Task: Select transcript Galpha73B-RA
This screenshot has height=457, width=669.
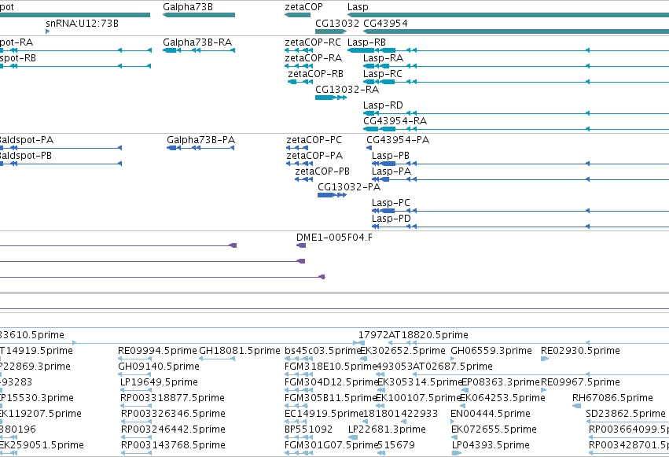Action: pos(197,42)
